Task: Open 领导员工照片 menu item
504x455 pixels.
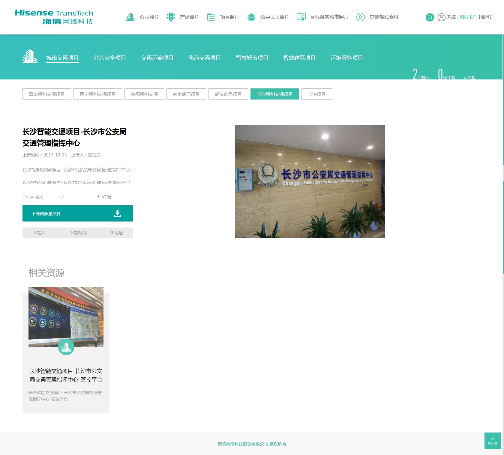Action: tap(274, 17)
